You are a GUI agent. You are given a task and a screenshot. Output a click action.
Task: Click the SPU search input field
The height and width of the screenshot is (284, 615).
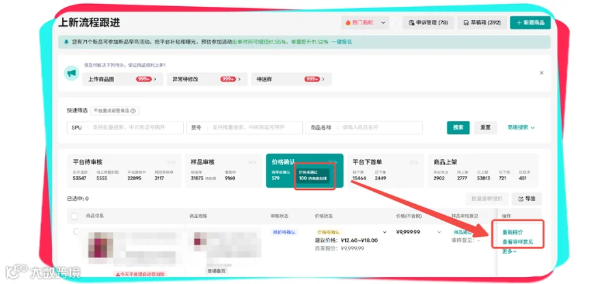coord(125,127)
